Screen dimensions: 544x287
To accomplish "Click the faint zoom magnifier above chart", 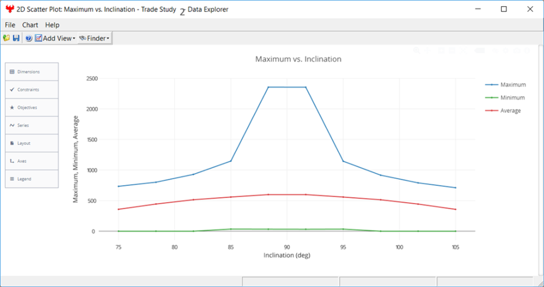I will click(416, 51).
